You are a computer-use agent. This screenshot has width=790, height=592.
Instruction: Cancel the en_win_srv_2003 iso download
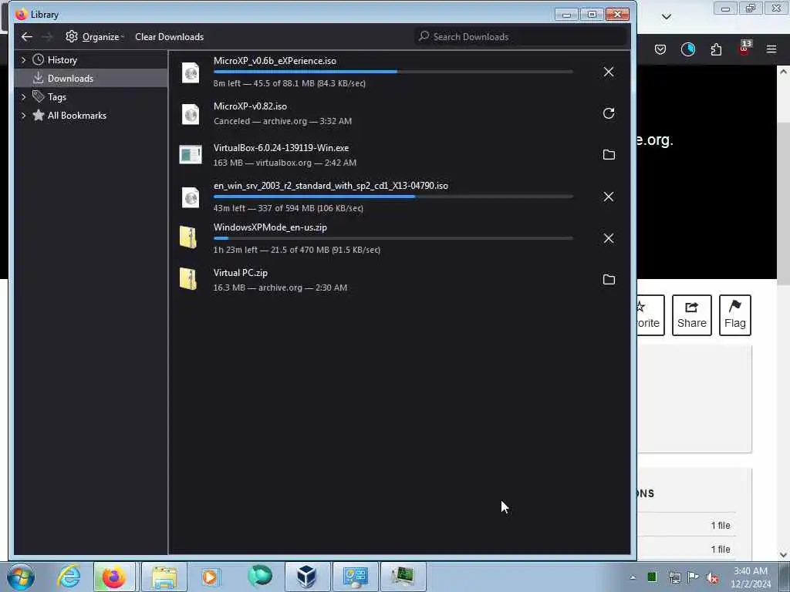pos(609,197)
